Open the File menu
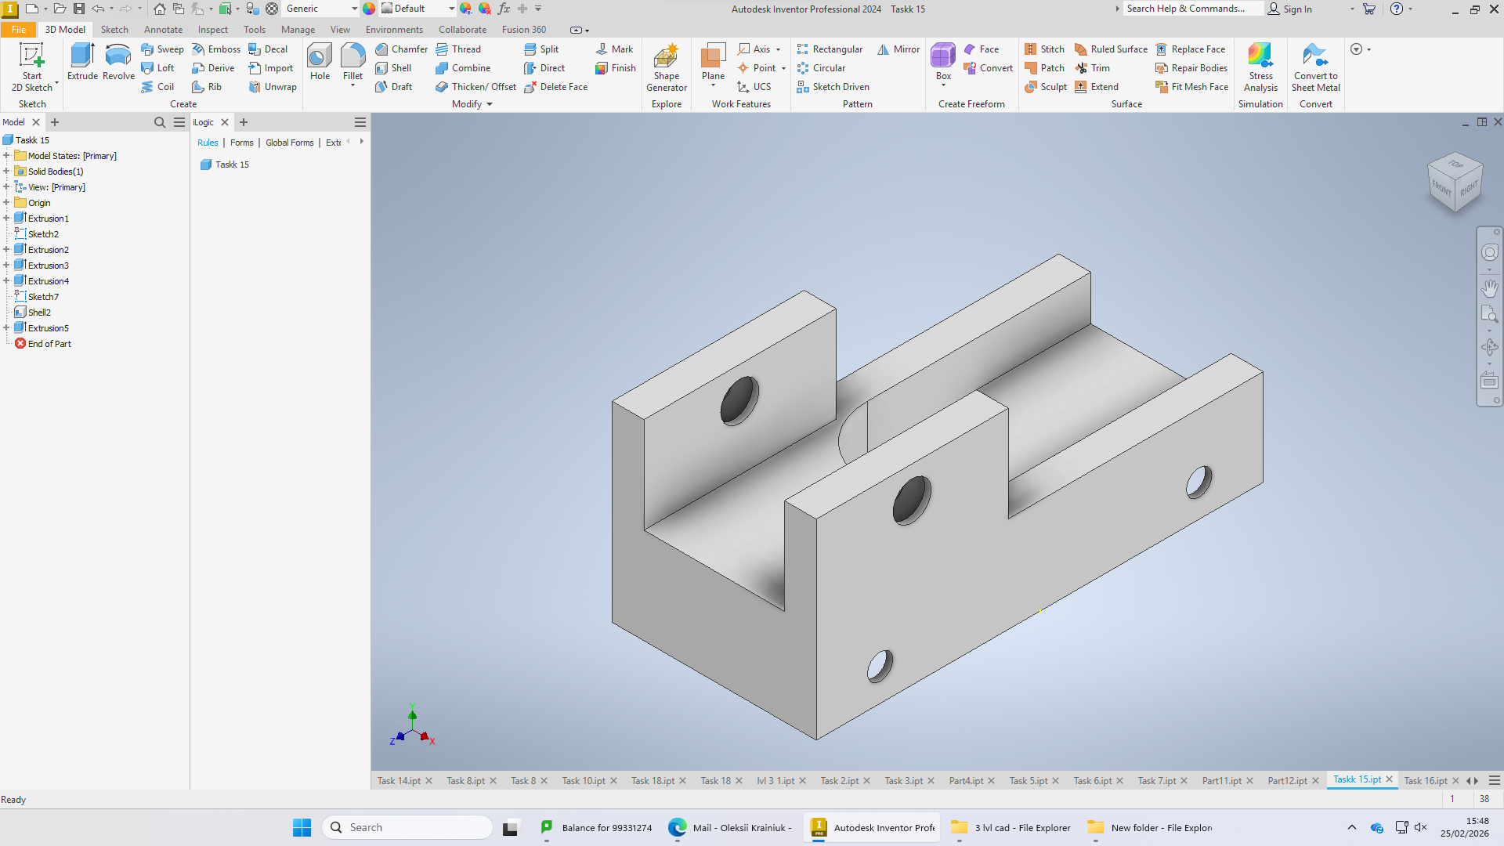 coord(19,30)
